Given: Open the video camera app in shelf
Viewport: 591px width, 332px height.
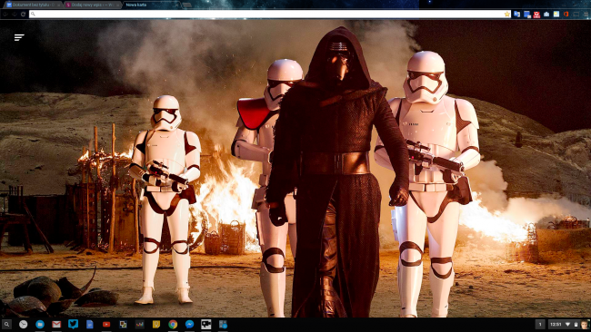Looking at the screenshot, I should 206,324.
